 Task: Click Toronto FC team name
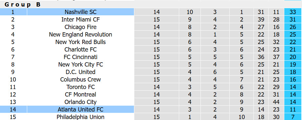81,87
